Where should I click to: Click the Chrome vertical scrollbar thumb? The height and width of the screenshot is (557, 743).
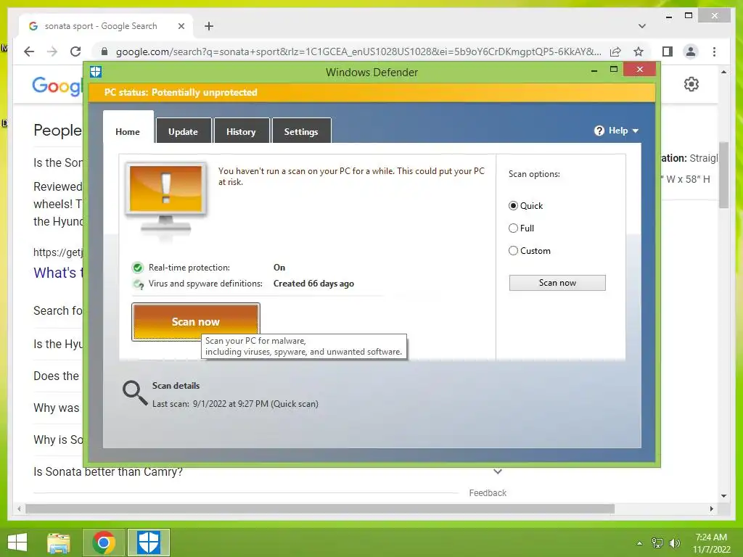pyautogui.click(x=723, y=176)
